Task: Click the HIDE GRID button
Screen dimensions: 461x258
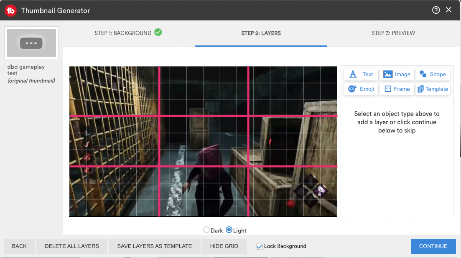Action: point(224,246)
